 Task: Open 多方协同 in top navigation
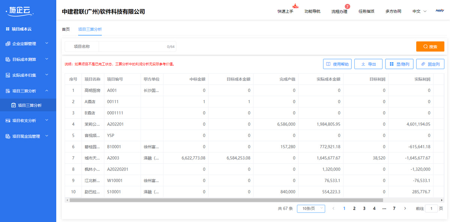point(393,11)
